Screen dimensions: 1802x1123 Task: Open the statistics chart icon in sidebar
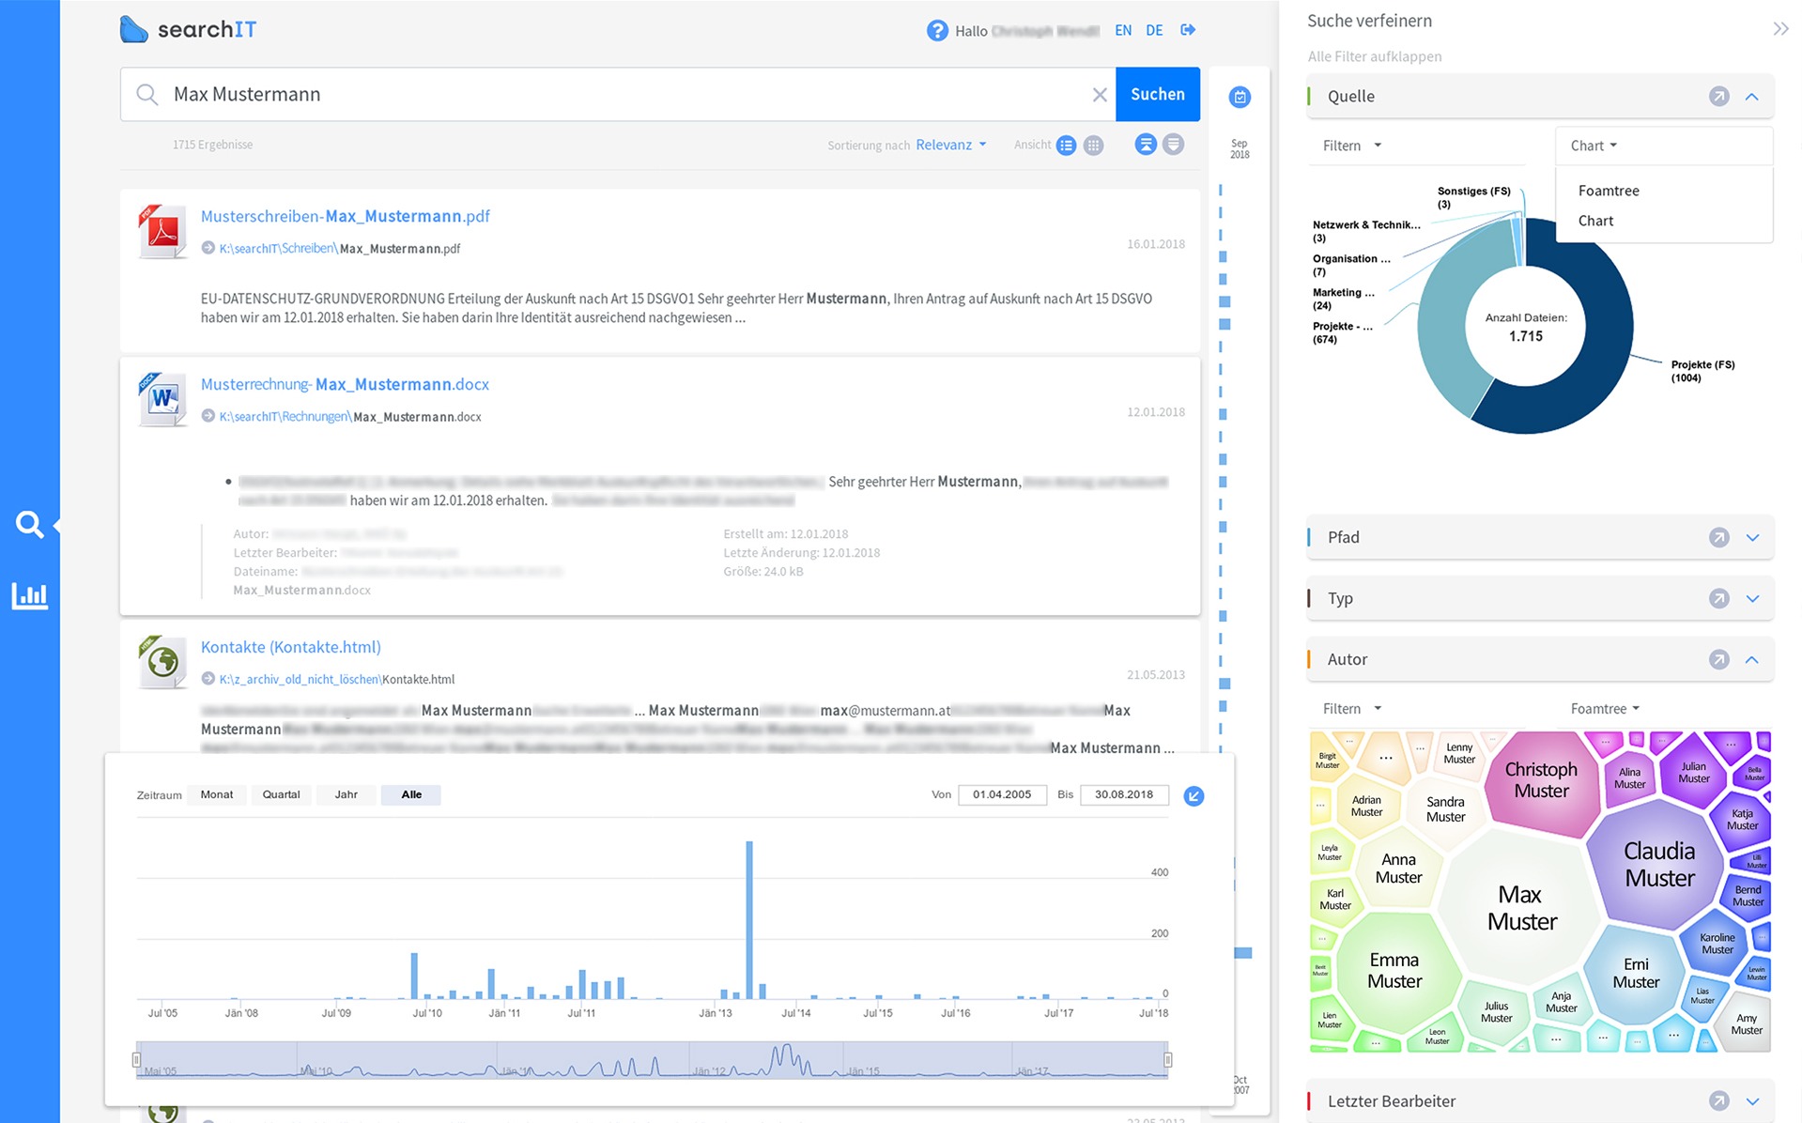tap(29, 595)
